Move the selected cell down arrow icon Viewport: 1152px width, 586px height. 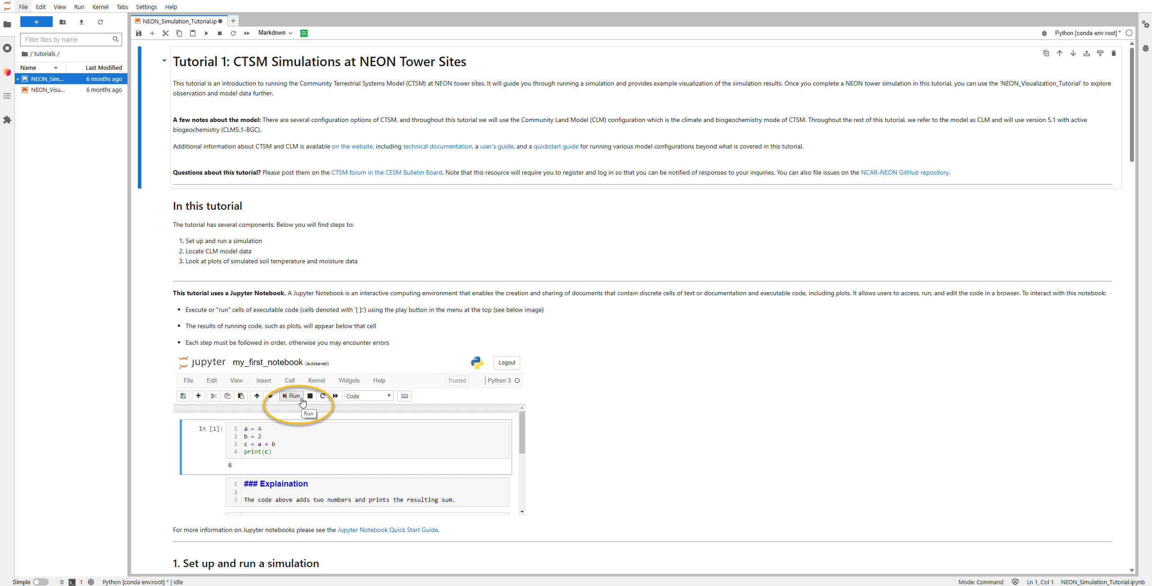[x=1073, y=53]
